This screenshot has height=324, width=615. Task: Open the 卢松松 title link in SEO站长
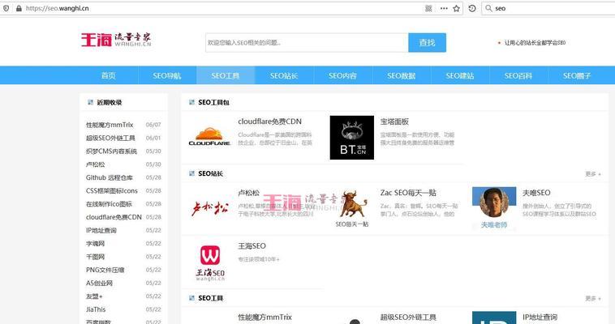[248, 193]
